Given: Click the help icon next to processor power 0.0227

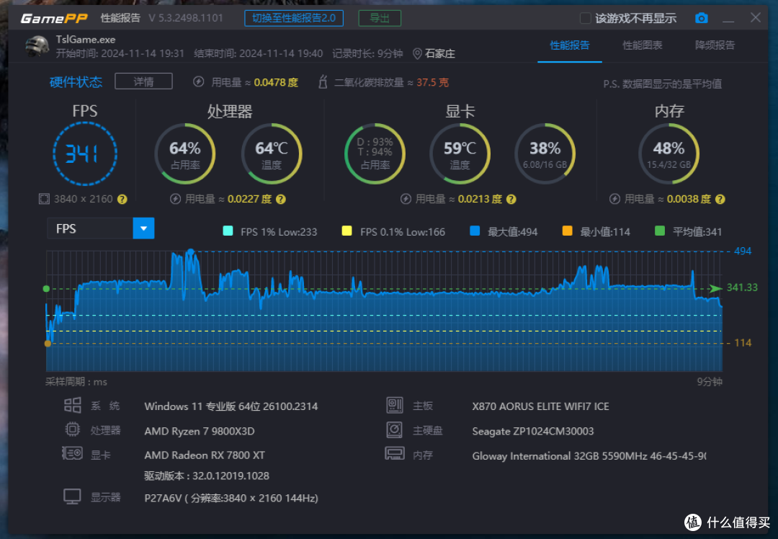Looking at the screenshot, I should click(x=281, y=199).
